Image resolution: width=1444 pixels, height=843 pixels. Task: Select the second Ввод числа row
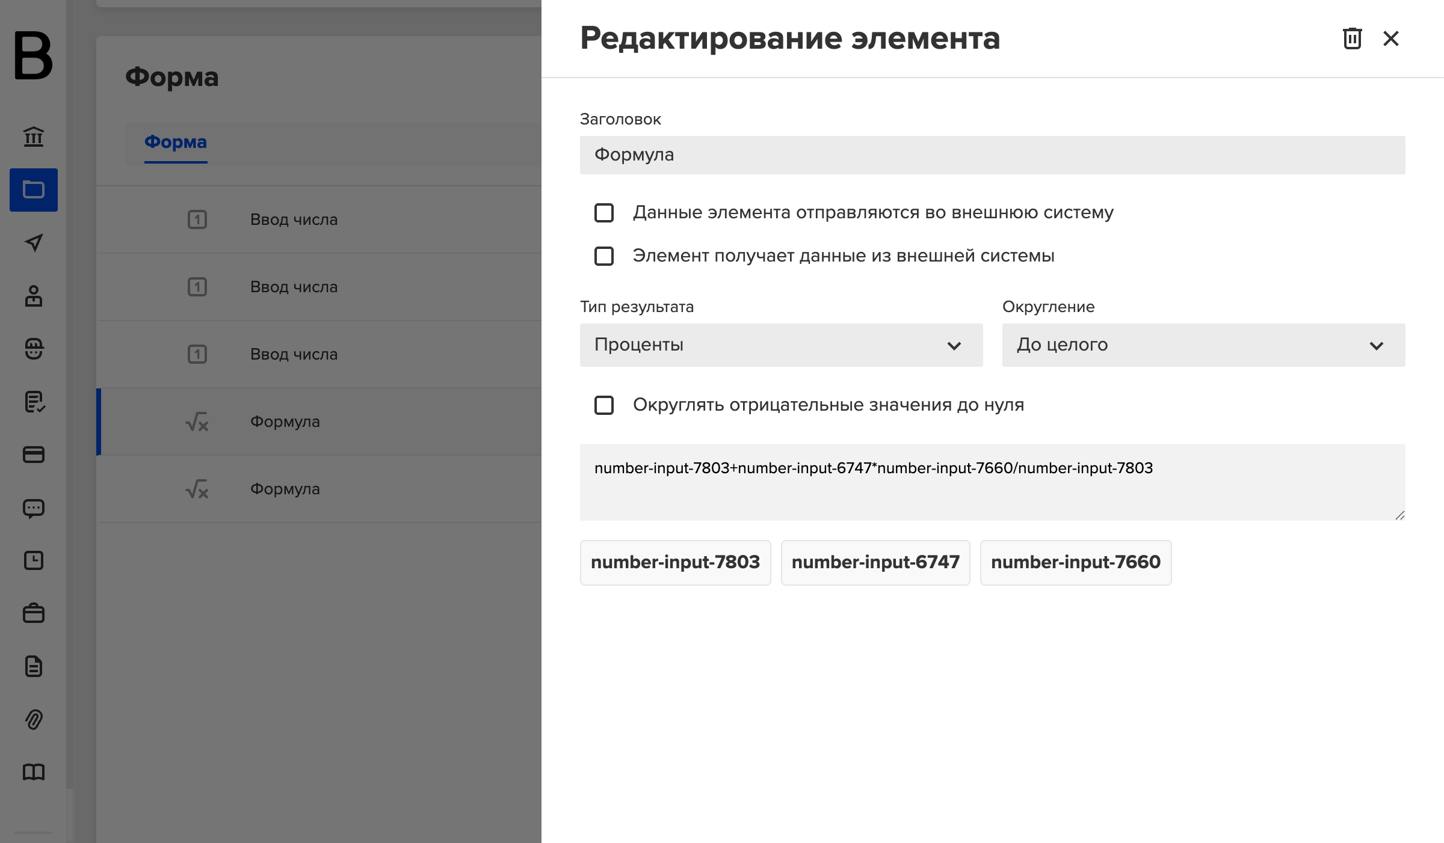click(x=319, y=287)
